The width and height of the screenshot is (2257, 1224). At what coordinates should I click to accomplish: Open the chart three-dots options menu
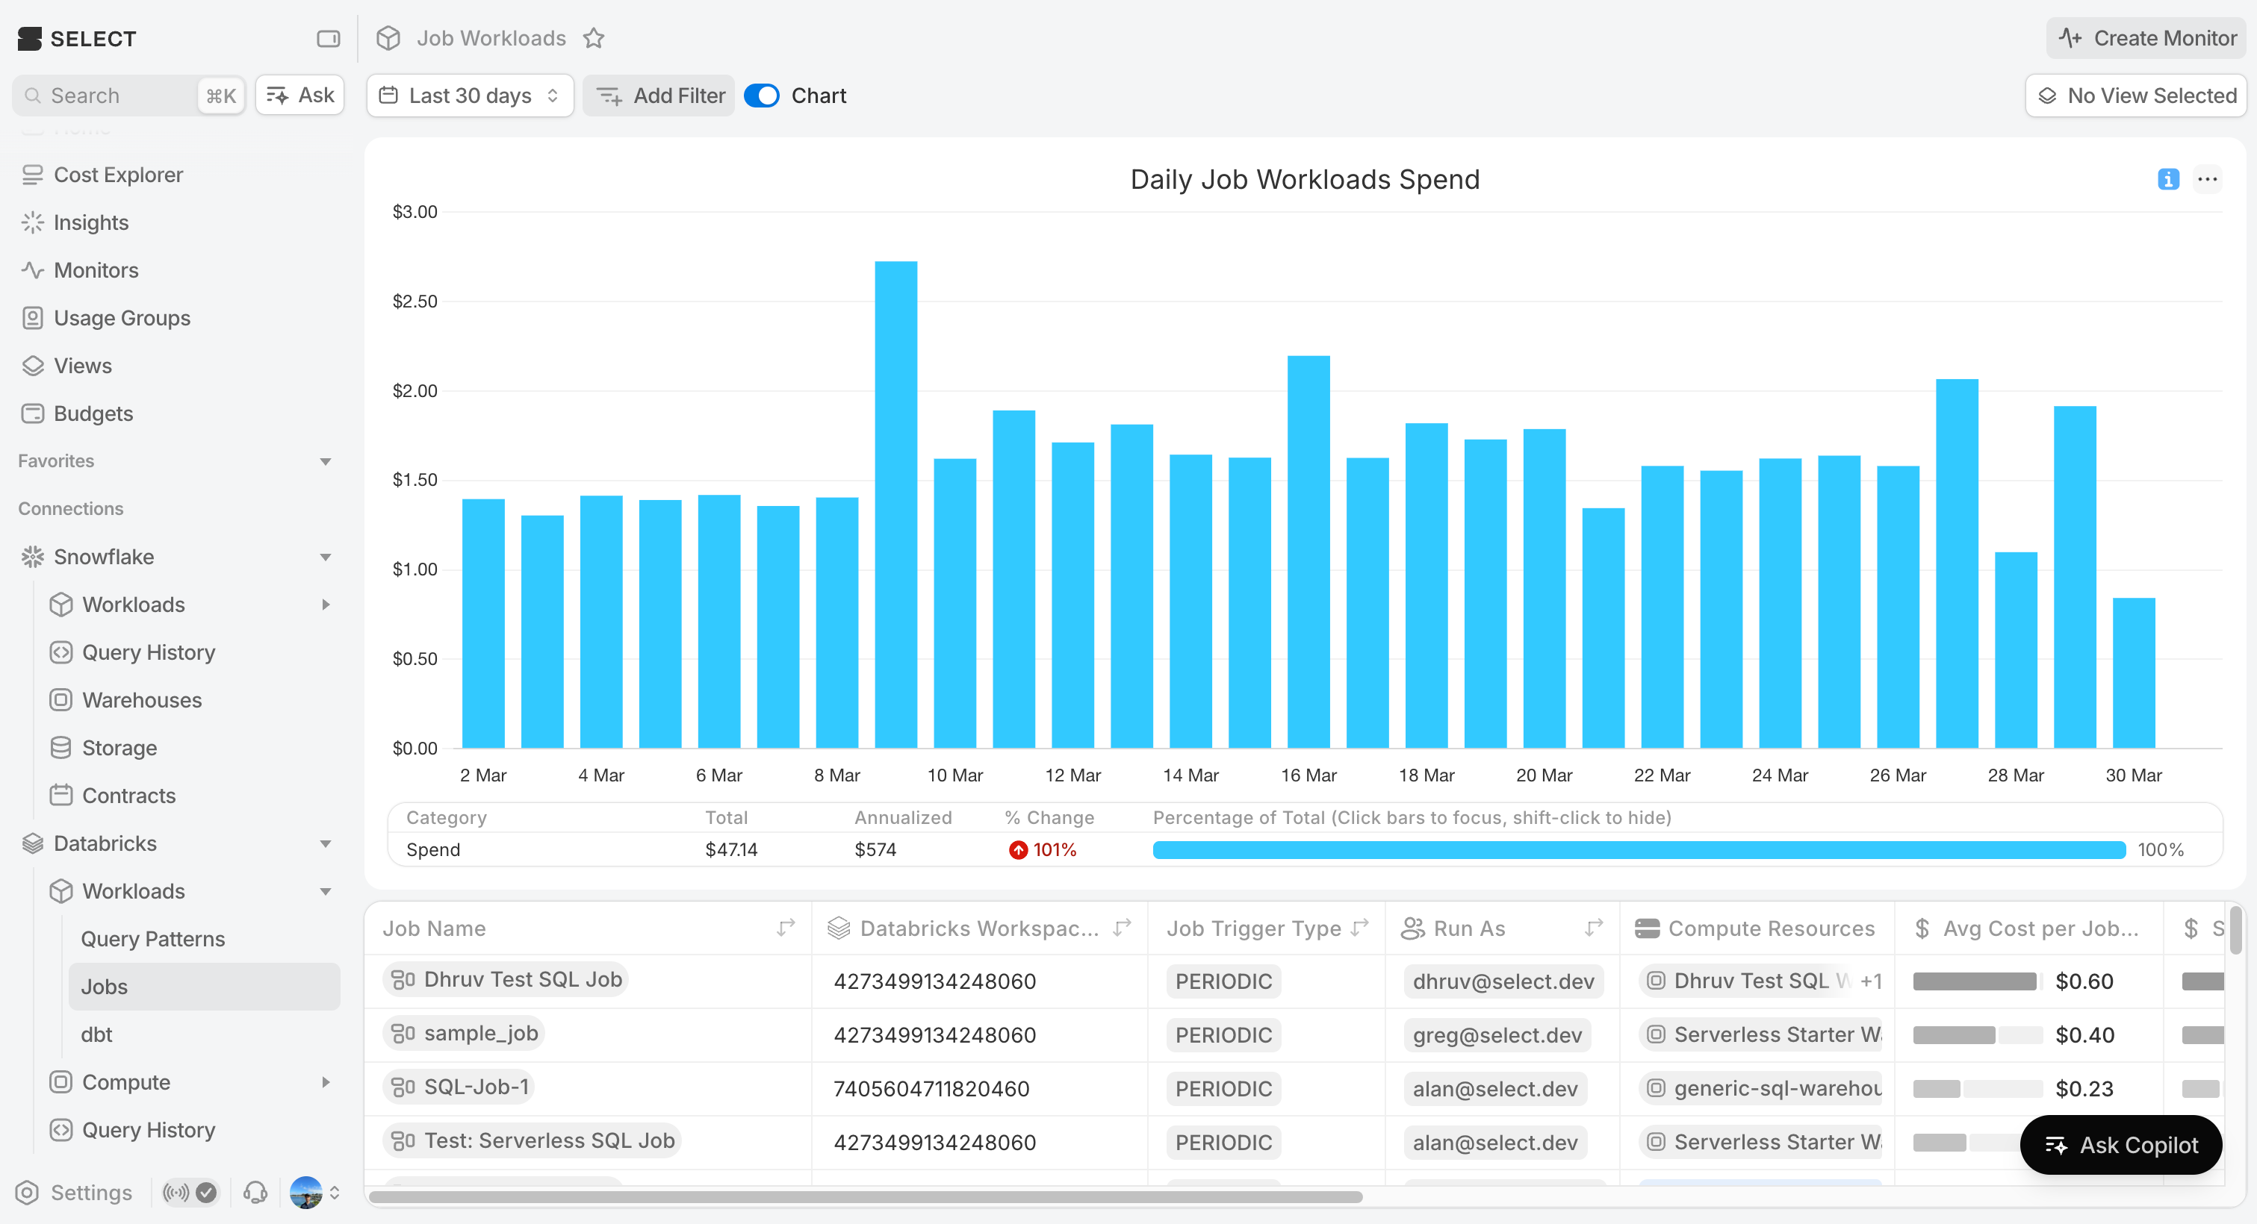[x=2207, y=179]
